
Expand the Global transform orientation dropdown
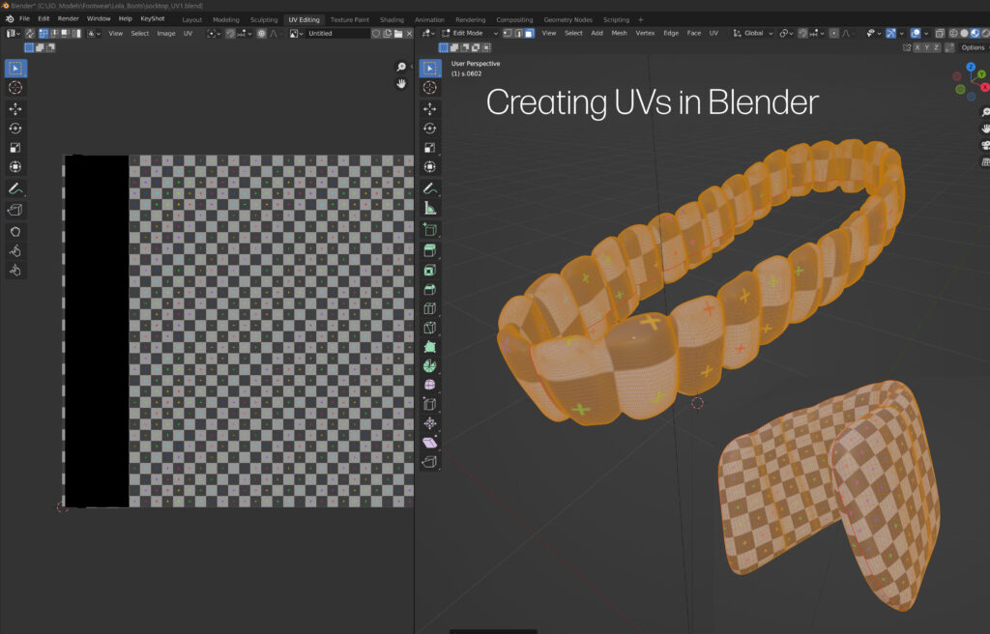point(752,33)
